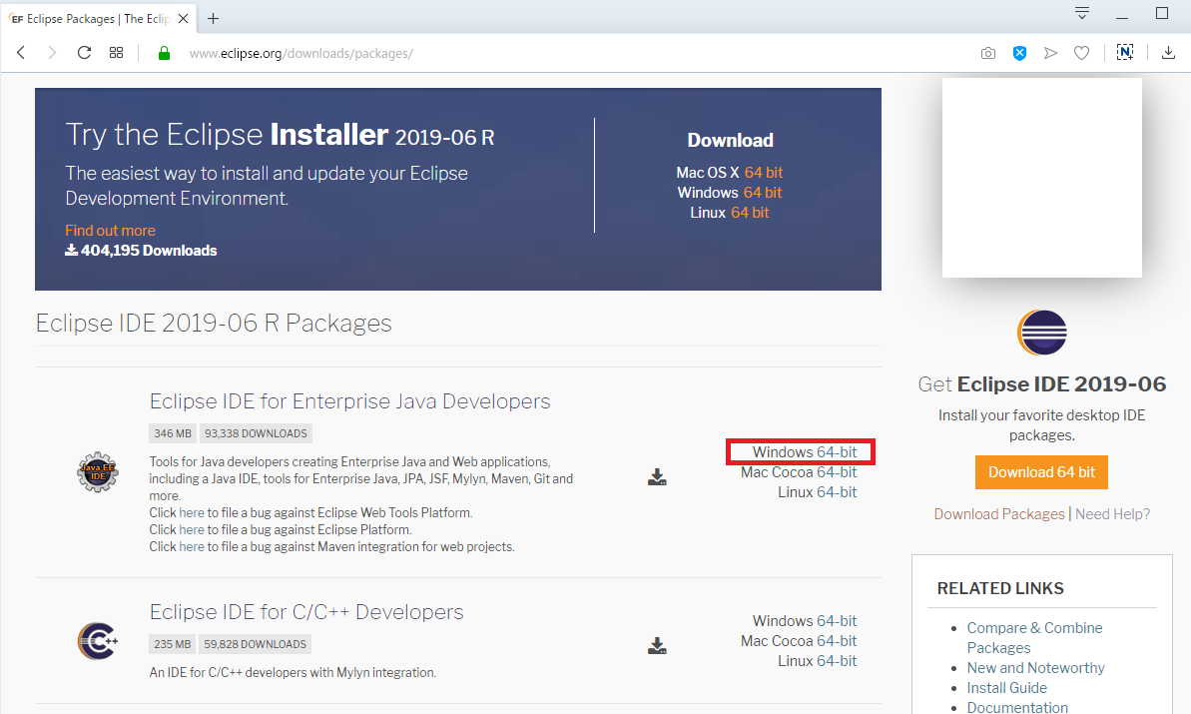This screenshot has height=714, width=1191.
Task: Download installer for Linux 64 bit in banner
Action: [750, 213]
